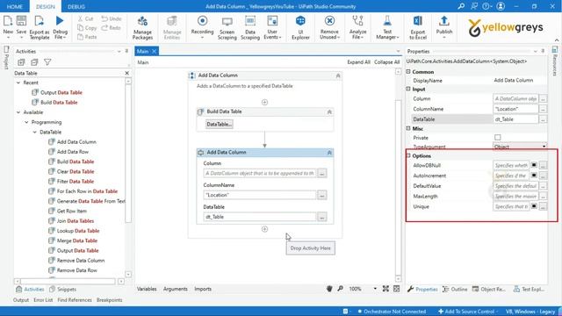Open search in the title bar
The image size is (562, 316).
pos(461,6)
